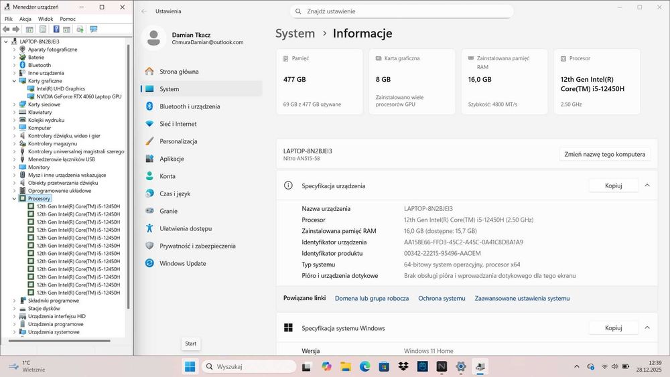Open the Pomoc menu in Device Manager
The image size is (670, 377).
click(x=68, y=19)
